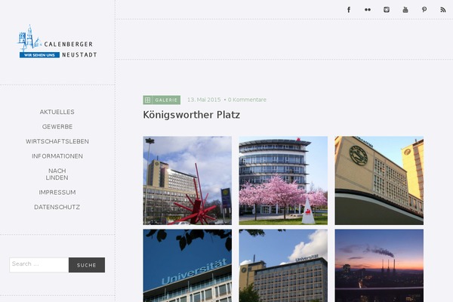Open the Königsworther Platz title
The height and width of the screenshot is (302, 453).
(x=192, y=115)
